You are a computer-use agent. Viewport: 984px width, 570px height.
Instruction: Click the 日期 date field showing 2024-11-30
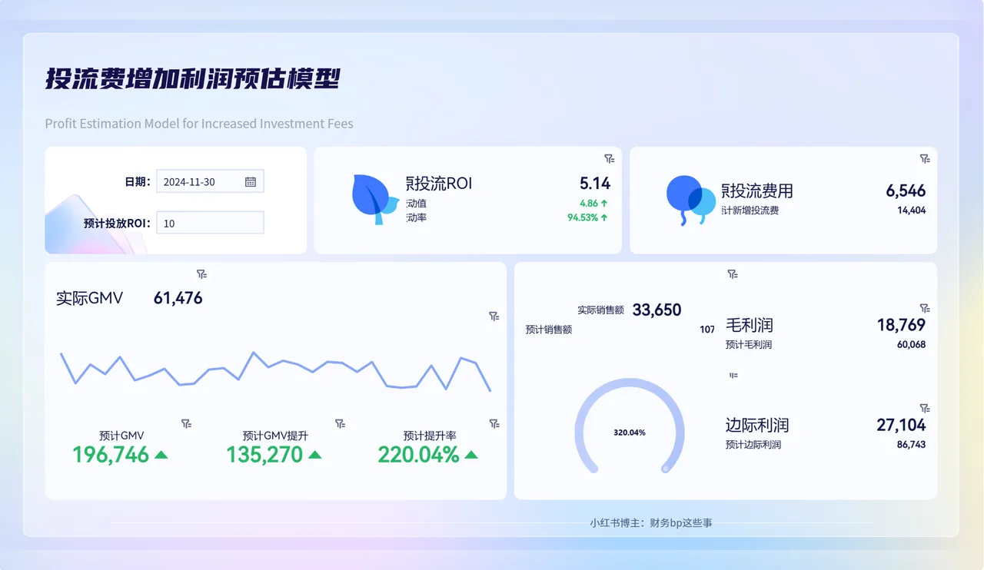pyautogui.click(x=210, y=182)
